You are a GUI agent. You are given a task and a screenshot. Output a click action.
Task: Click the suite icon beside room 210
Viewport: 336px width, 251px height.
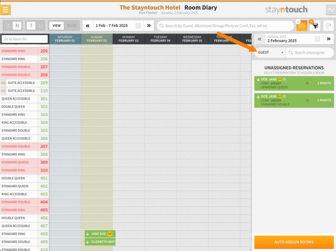pyautogui.click(x=3, y=91)
